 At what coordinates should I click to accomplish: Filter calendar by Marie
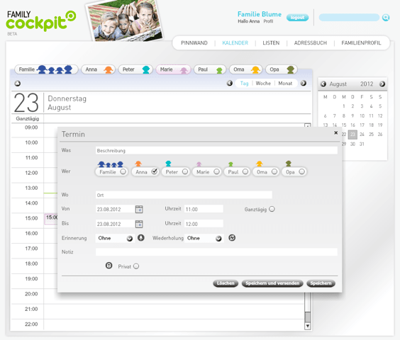[173, 69]
